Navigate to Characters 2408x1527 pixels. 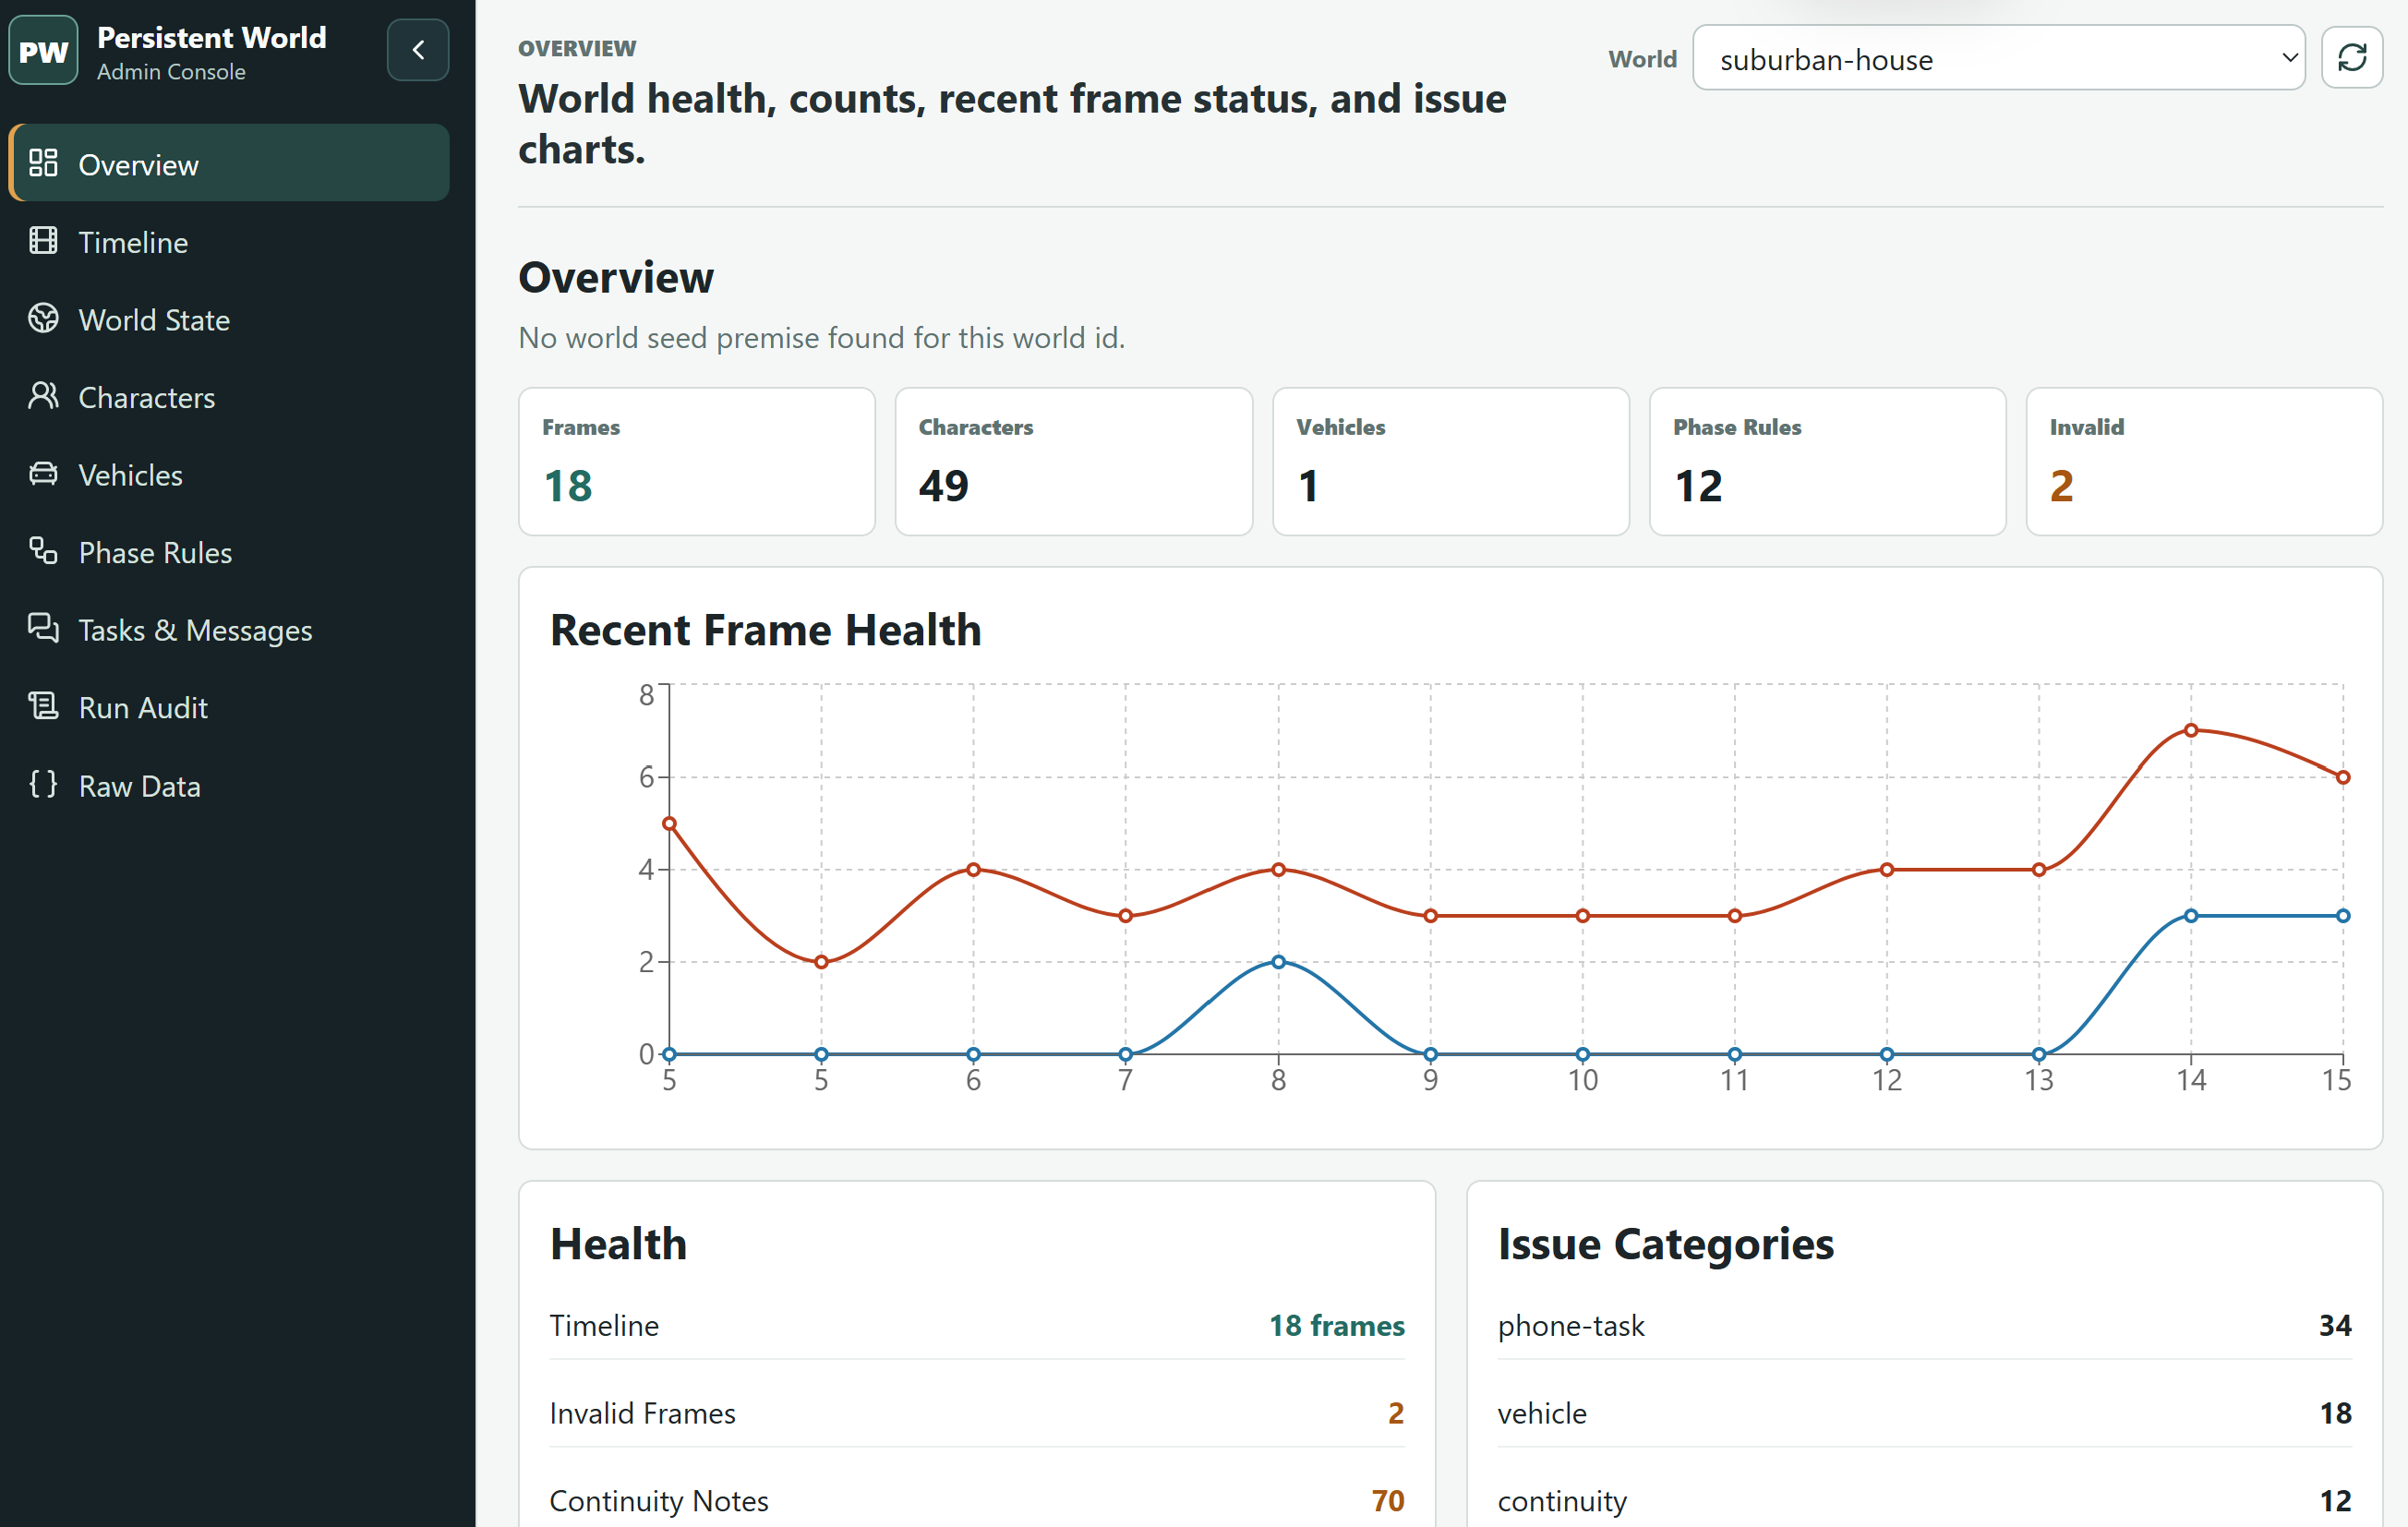pyautogui.click(x=229, y=396)
